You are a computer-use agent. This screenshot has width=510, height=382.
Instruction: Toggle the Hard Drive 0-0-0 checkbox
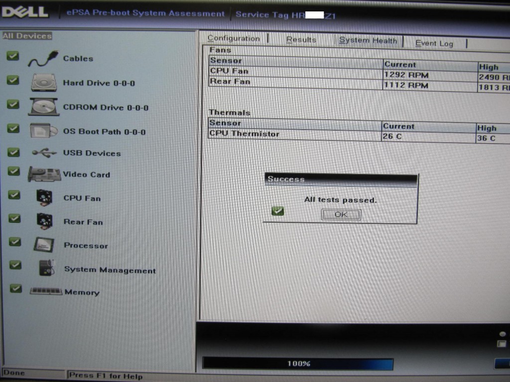[x=12, y=80]
